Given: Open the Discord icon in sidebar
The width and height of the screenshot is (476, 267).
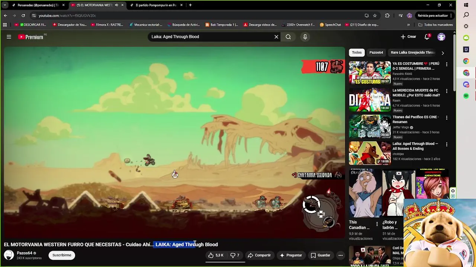Looking at the screenshot, I should [x=466, y=85].
